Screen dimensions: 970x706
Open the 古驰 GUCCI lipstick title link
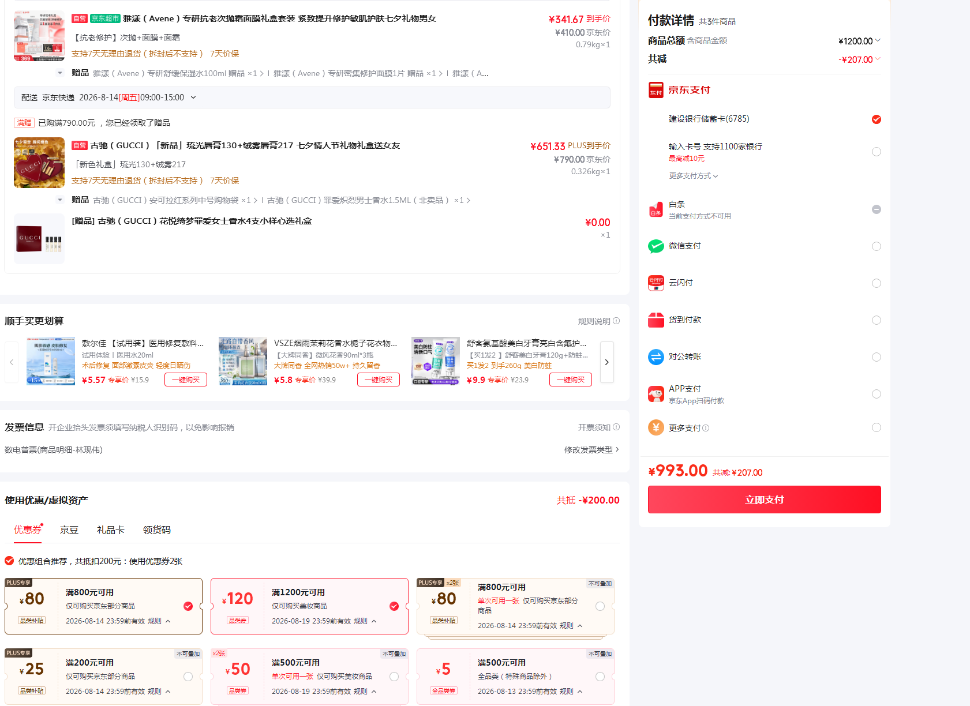pyautogui.click(x=245, y=145)
